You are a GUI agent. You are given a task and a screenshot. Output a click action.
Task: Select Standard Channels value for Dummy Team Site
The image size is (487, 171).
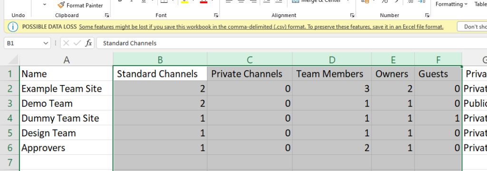coord(160,118)
